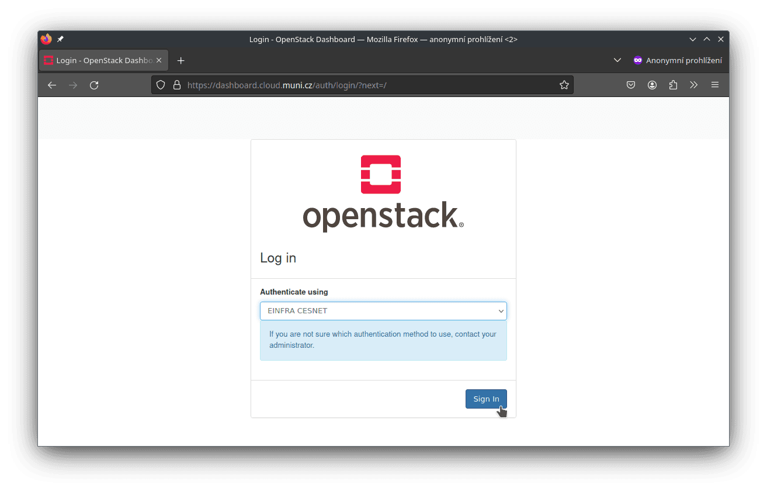Reload the page with the refresh icon

click(x=94, y=85)
